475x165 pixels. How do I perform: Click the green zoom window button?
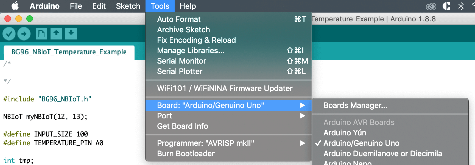coord(30,19)
